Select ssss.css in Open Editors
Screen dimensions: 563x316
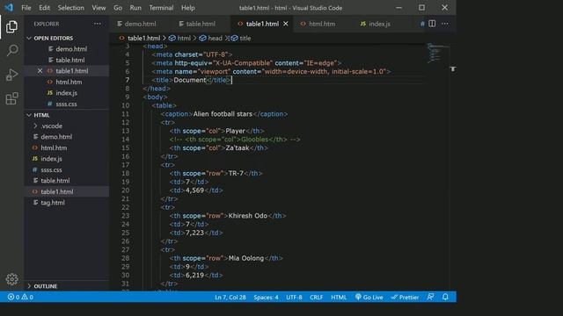pos(67,104)
